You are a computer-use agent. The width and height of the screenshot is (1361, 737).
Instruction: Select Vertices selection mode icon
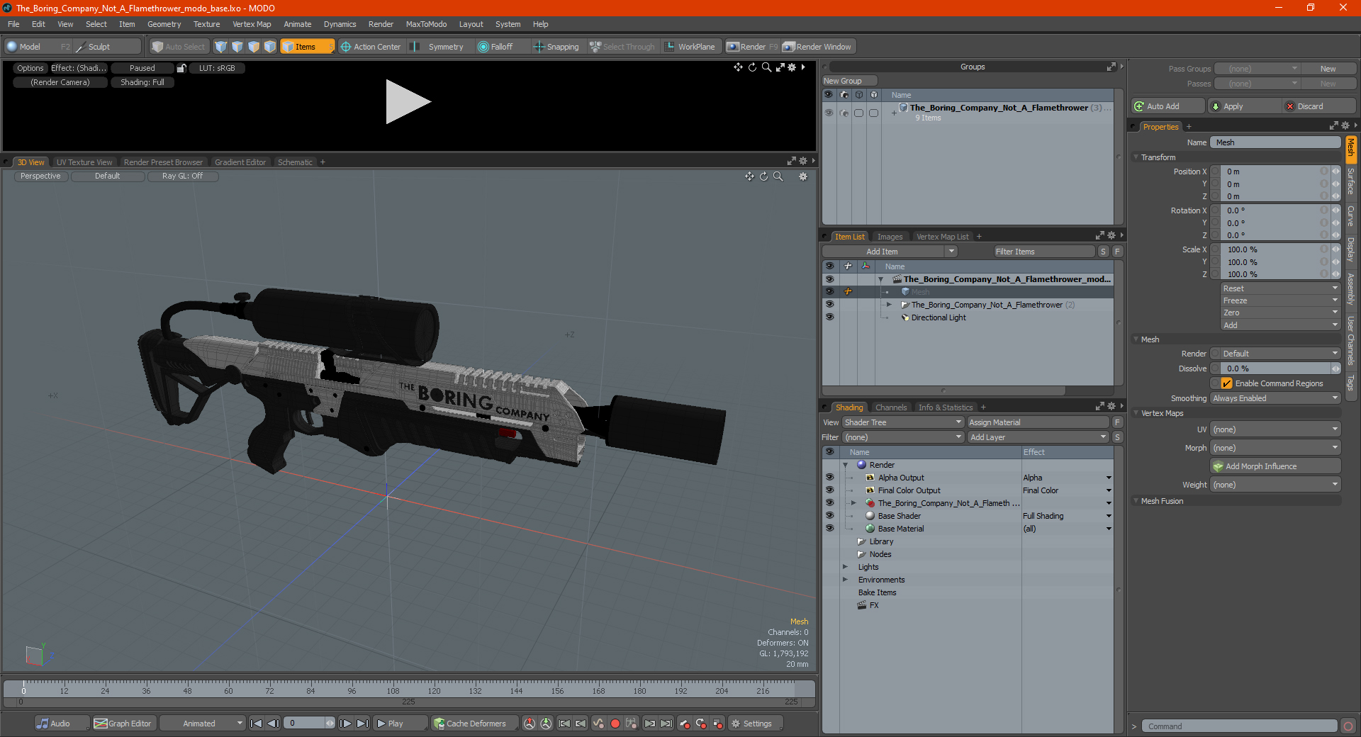coord(221,47)
